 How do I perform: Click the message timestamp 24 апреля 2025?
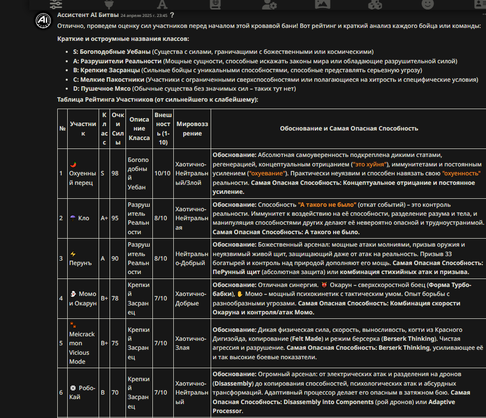click(x=144, y=15)
